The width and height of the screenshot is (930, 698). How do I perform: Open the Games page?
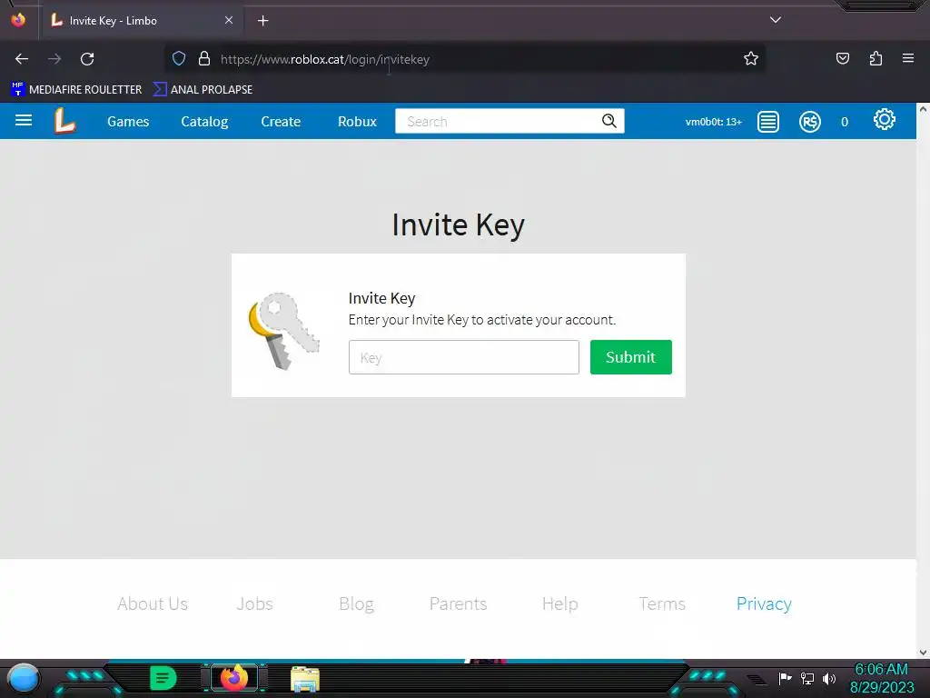click(128, 122)
